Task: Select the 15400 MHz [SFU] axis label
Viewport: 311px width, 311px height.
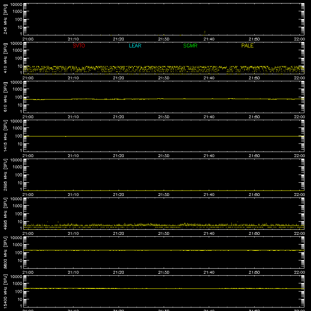Action: click(x=5, y=291)
